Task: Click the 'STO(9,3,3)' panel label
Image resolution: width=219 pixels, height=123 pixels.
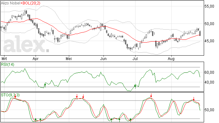Action: tap(10, 95)
